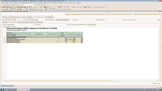Toggle Сворачивать по подразделениям checkbox
162x91 pixels.
click(70, 25)
